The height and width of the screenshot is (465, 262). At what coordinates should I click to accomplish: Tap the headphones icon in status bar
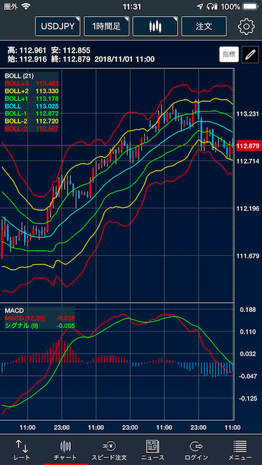(211, 7)
